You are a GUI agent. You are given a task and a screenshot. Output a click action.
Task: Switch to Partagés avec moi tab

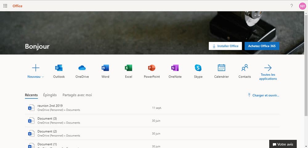coord(77,95)
